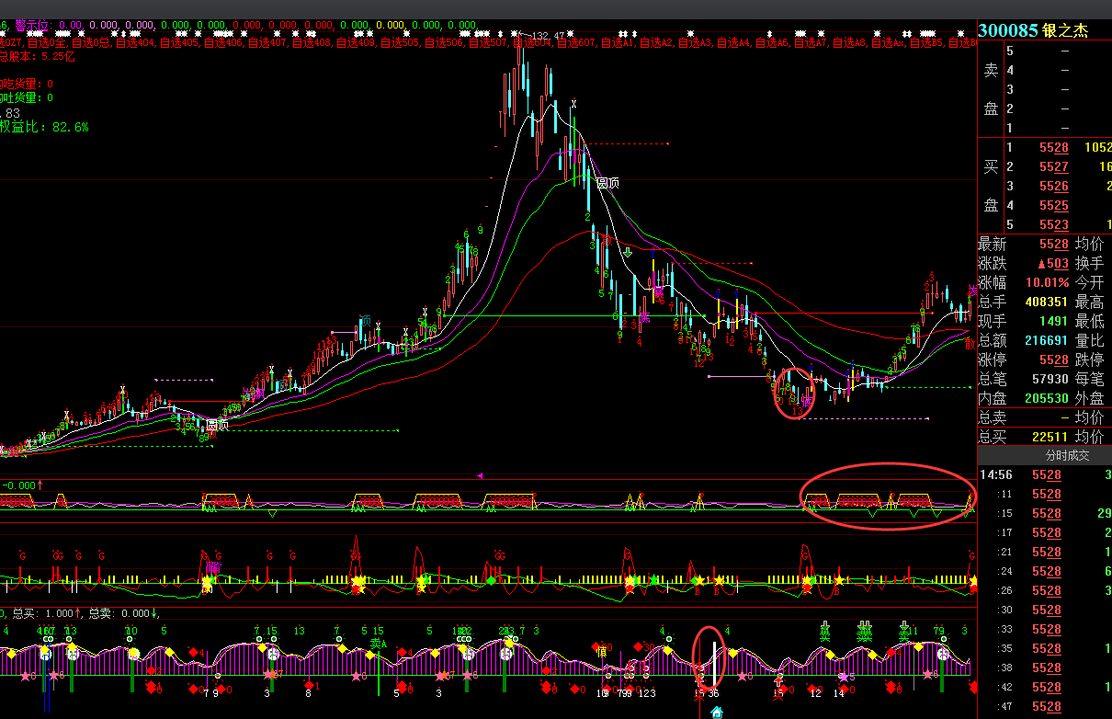Click the 圆顶 label beside the price peak

coord(607,183)
